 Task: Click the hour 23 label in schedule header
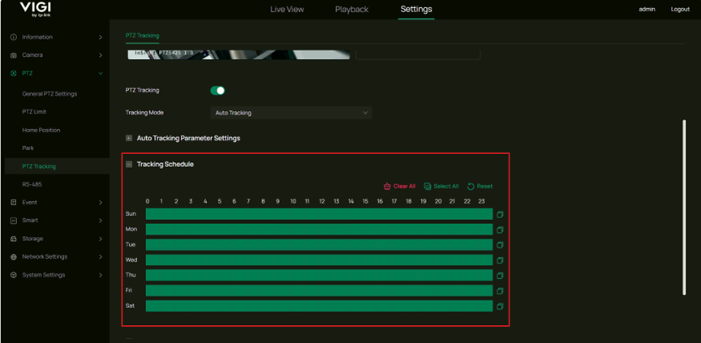[481, 201]
